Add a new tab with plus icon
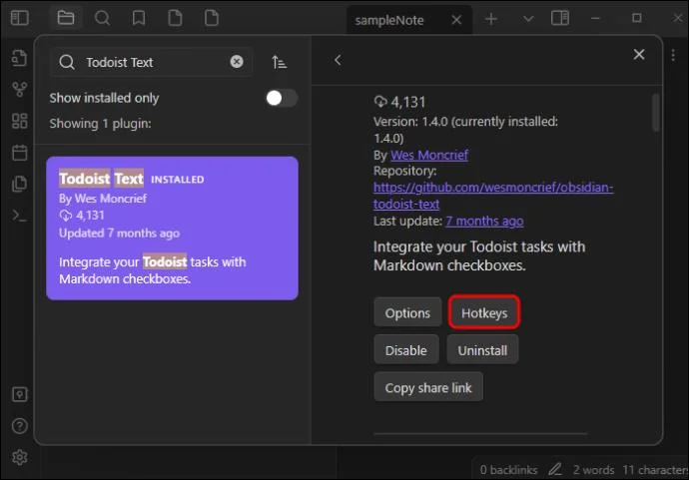The width and height of the screenshot is (689, 480). pyautogui.click(x=491, y=19)
